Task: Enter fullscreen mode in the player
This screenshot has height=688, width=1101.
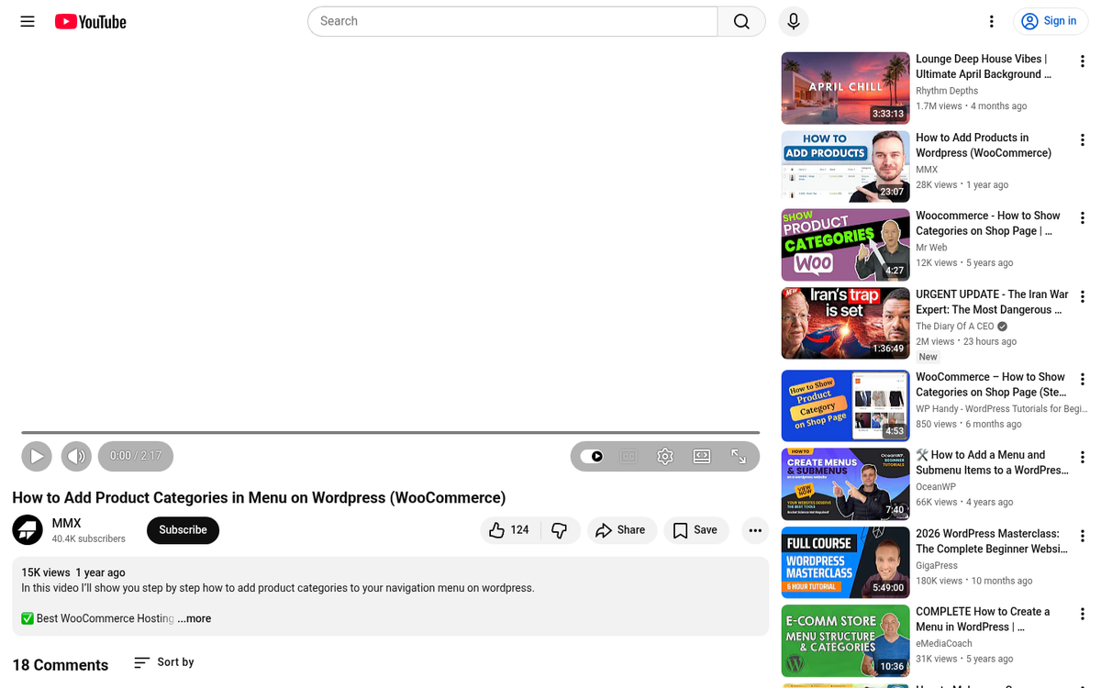Action: click(739, 456)
